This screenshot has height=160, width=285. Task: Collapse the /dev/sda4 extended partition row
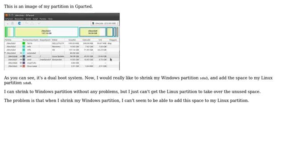point(5,53)
